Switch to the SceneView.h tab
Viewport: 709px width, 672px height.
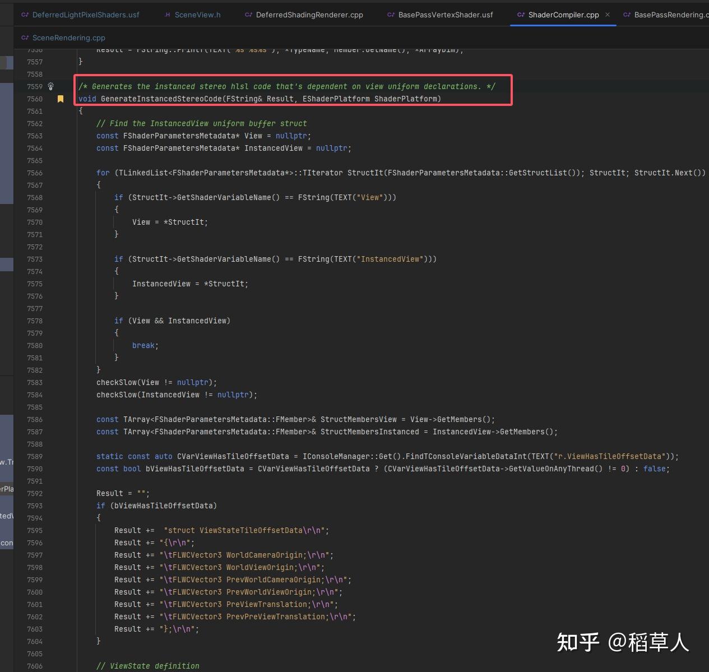tap(197, 15)
